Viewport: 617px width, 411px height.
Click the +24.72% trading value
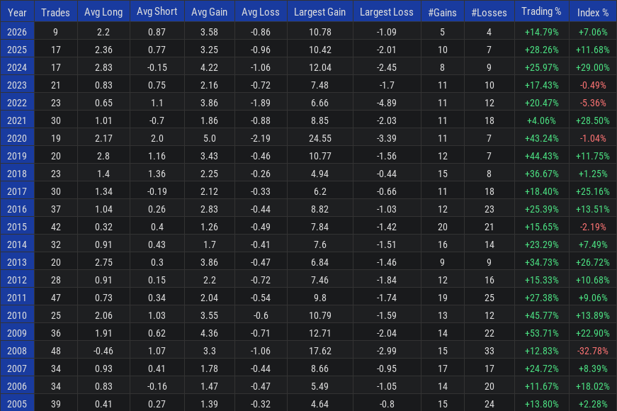pos(541,368)
